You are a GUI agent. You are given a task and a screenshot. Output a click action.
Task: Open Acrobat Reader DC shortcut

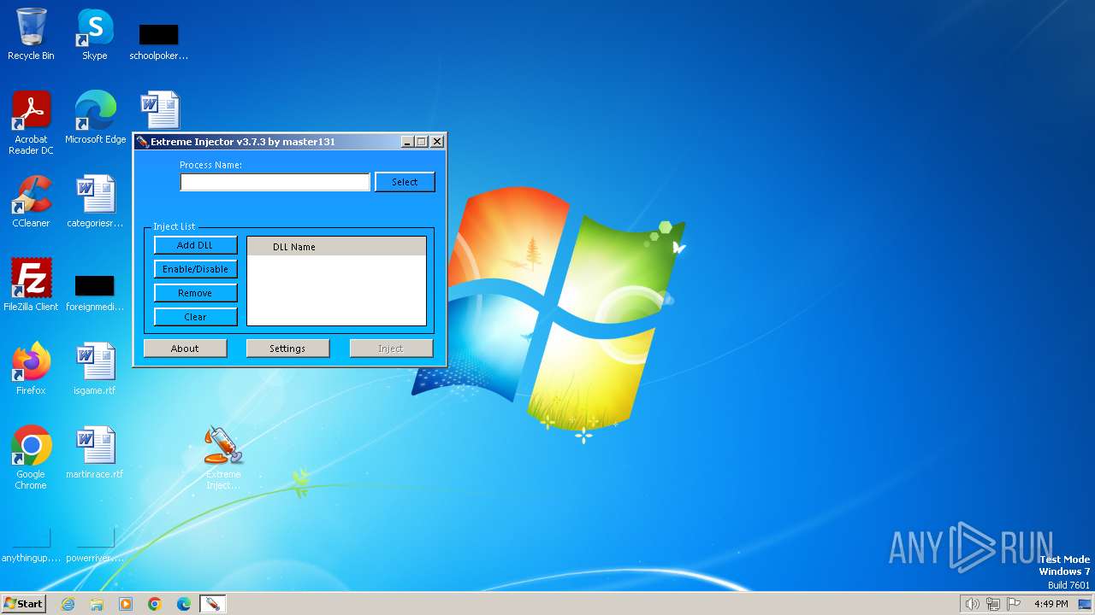click(x=31, y=122)
